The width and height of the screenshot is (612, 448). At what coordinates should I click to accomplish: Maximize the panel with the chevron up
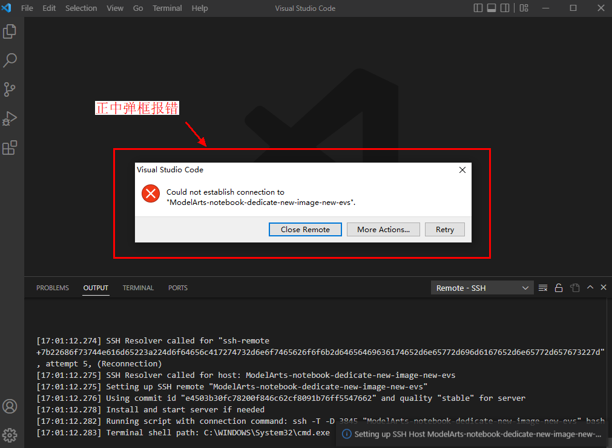click(x=590, y=287)
